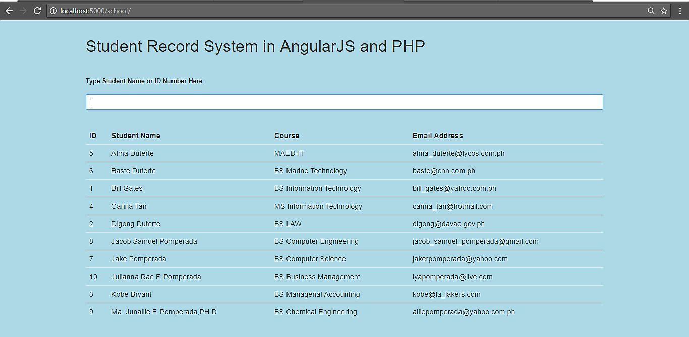This screenshot has height=337, width=689.
Task: Click the forward navigation arrow
Action: click(23, 10)
